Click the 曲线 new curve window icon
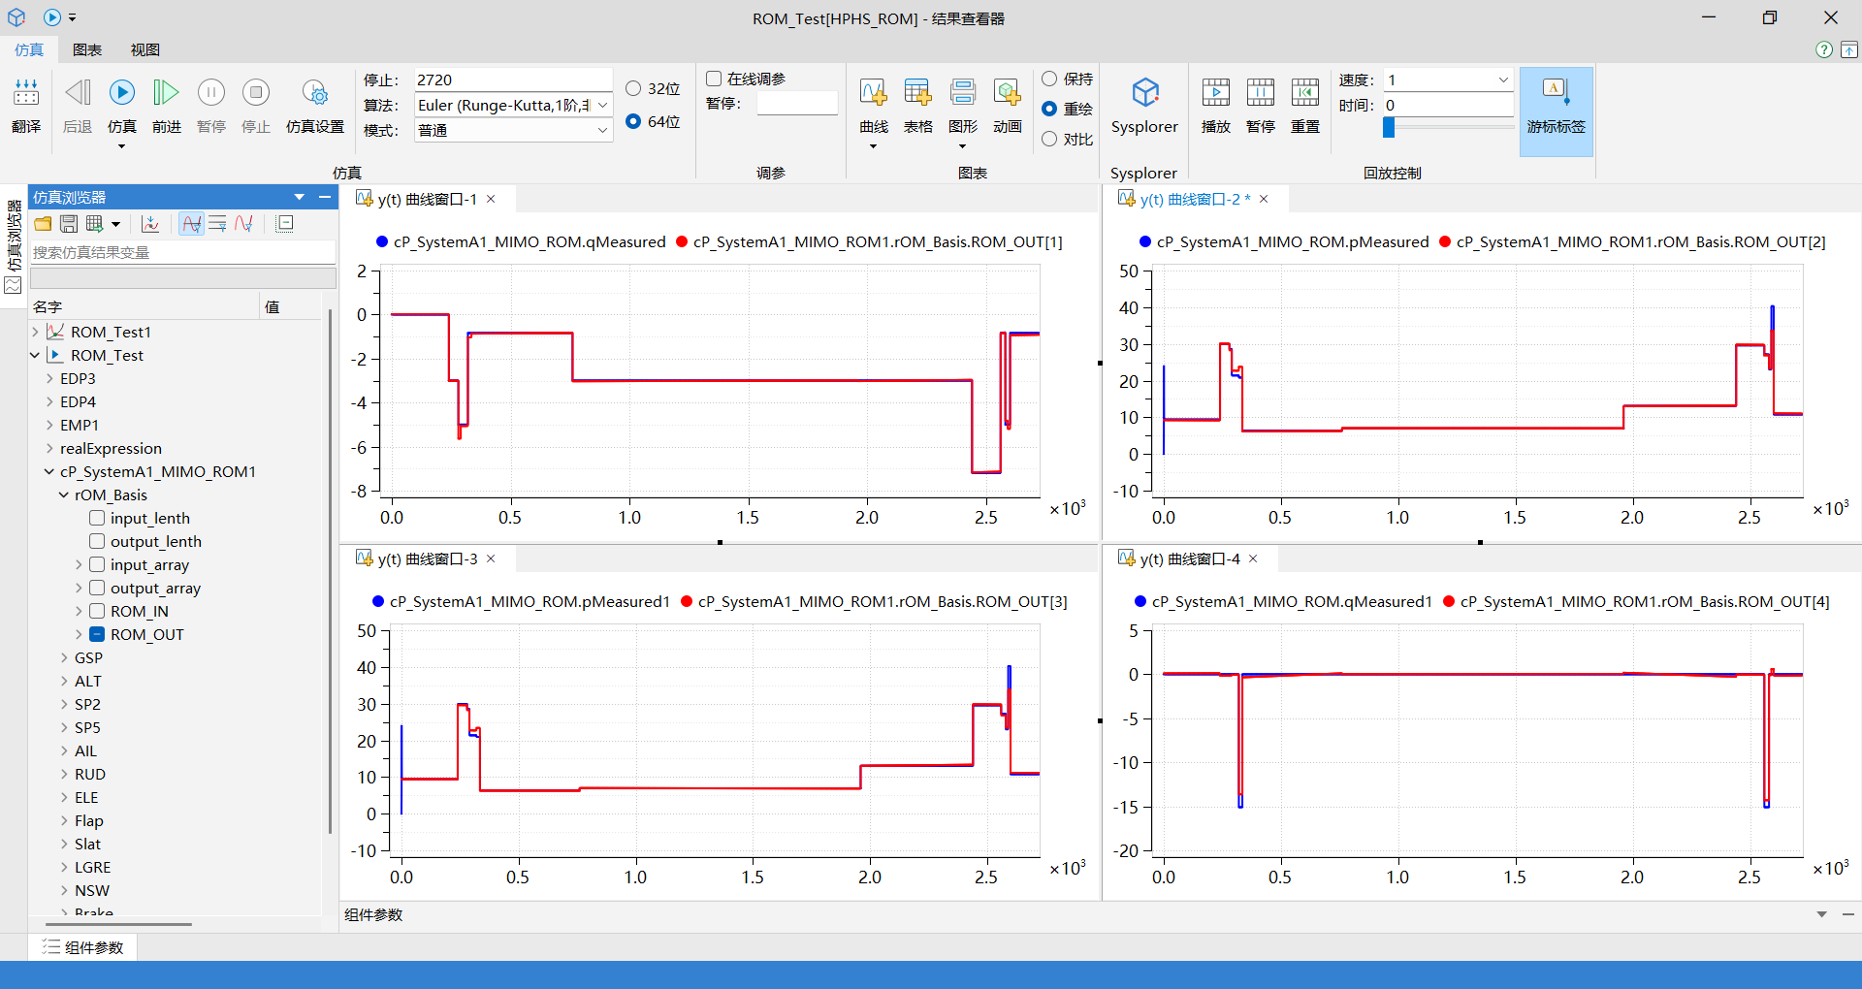1862x989 pixels. tap(873, 94)
